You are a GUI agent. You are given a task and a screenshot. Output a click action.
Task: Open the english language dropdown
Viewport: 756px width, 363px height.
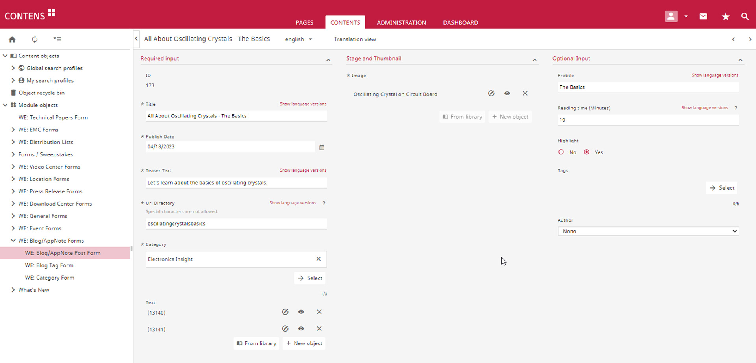[x=298, y=39]
